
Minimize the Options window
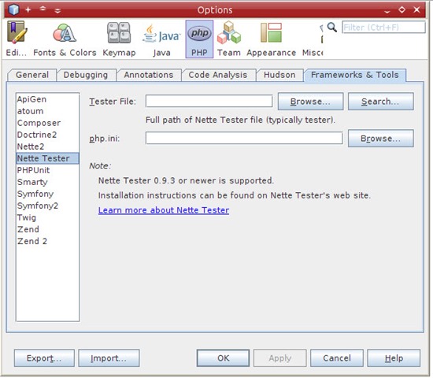[x=387, y=11]
